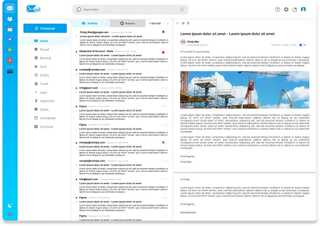This screenshot has height=226, width=320.
Task: Open the first info@plax1.com email
Action: (x=122, y=94)
